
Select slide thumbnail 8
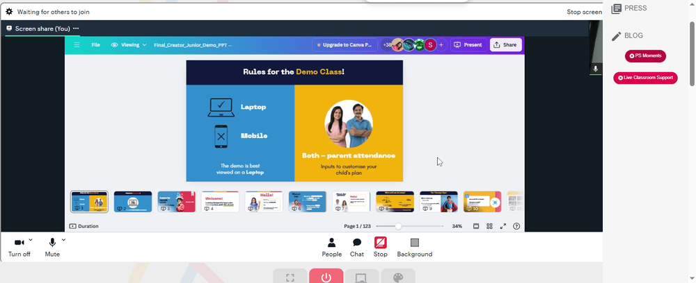395,202
